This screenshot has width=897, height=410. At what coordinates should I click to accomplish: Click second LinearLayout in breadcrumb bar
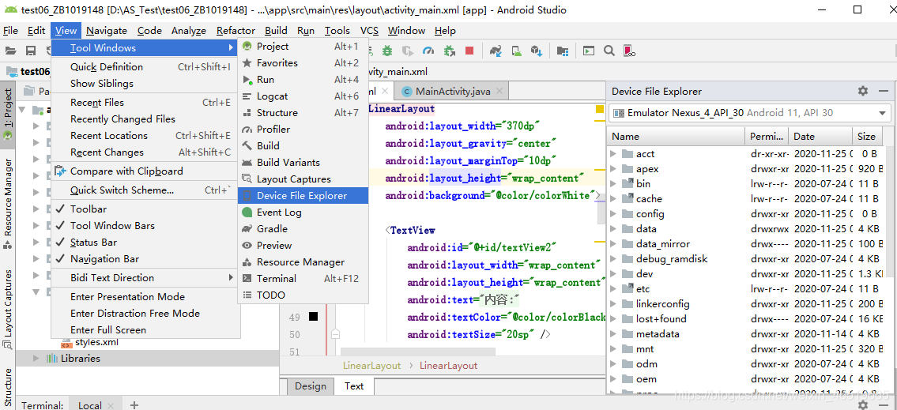(x=448, y=366)
